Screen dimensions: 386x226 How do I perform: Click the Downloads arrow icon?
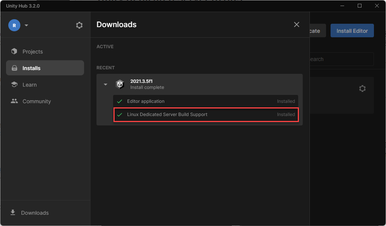pos(13,212)
